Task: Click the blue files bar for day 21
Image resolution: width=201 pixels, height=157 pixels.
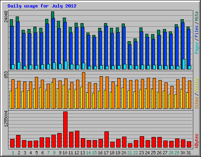Action: point(130,55)
